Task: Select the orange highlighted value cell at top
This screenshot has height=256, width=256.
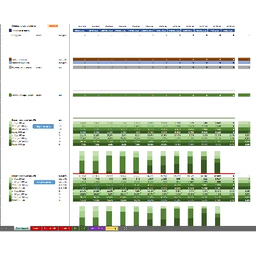Action: click(52, 26)
